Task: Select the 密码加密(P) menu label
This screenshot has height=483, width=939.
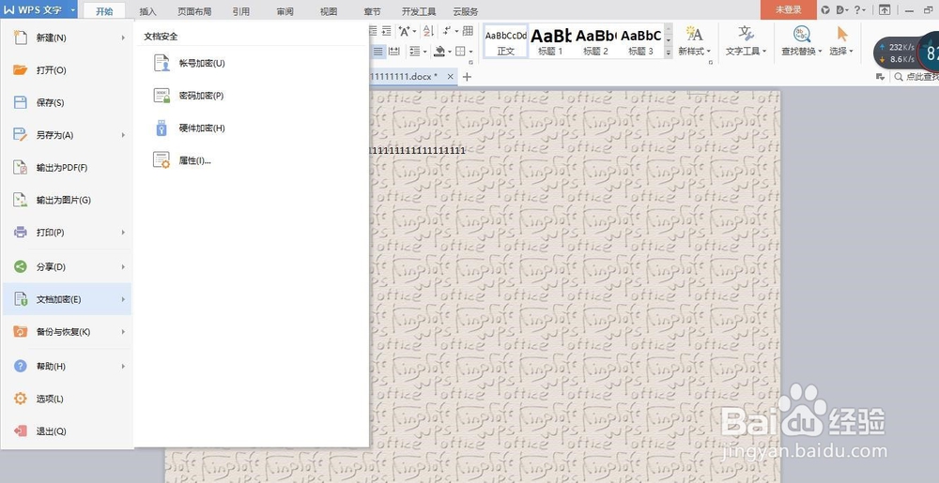Action: point(201,96)
